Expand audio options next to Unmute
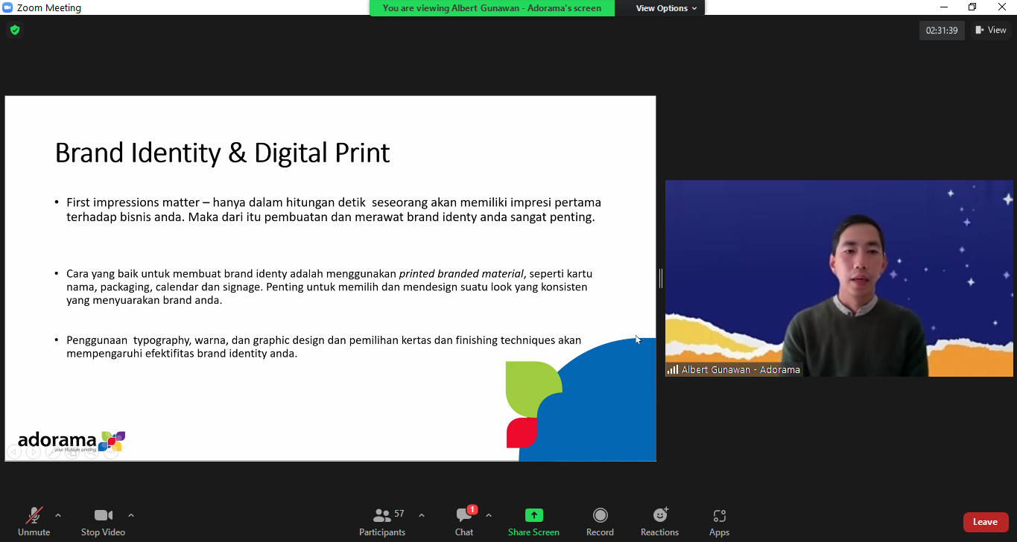1017x542 pixels. tap(58, 515)
